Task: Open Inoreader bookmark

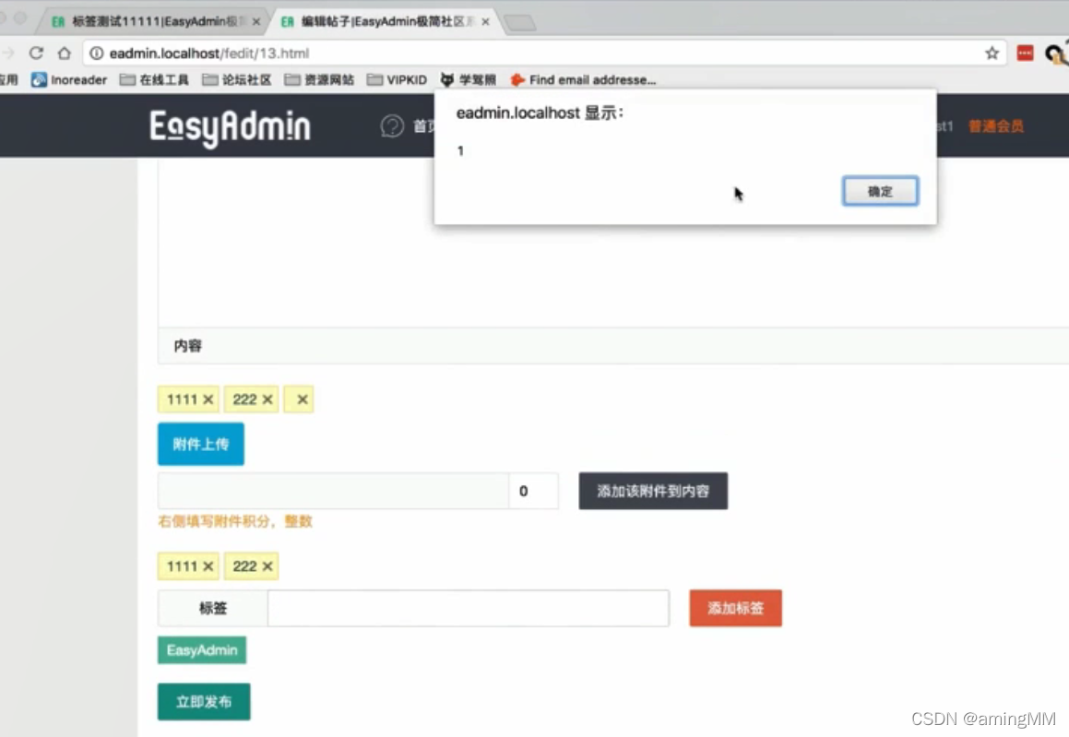Action: [x=69, y=79]
